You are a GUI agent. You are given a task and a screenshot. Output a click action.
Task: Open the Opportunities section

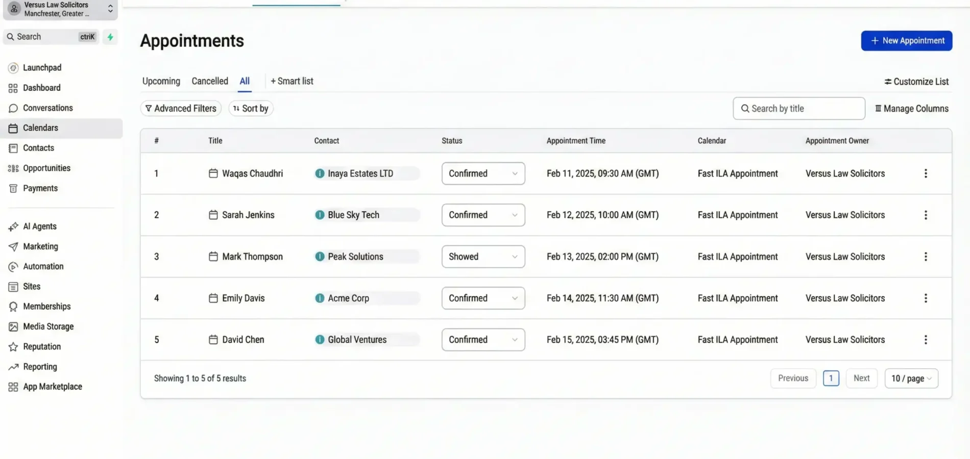pyautogui.click(x=46, y=168)
